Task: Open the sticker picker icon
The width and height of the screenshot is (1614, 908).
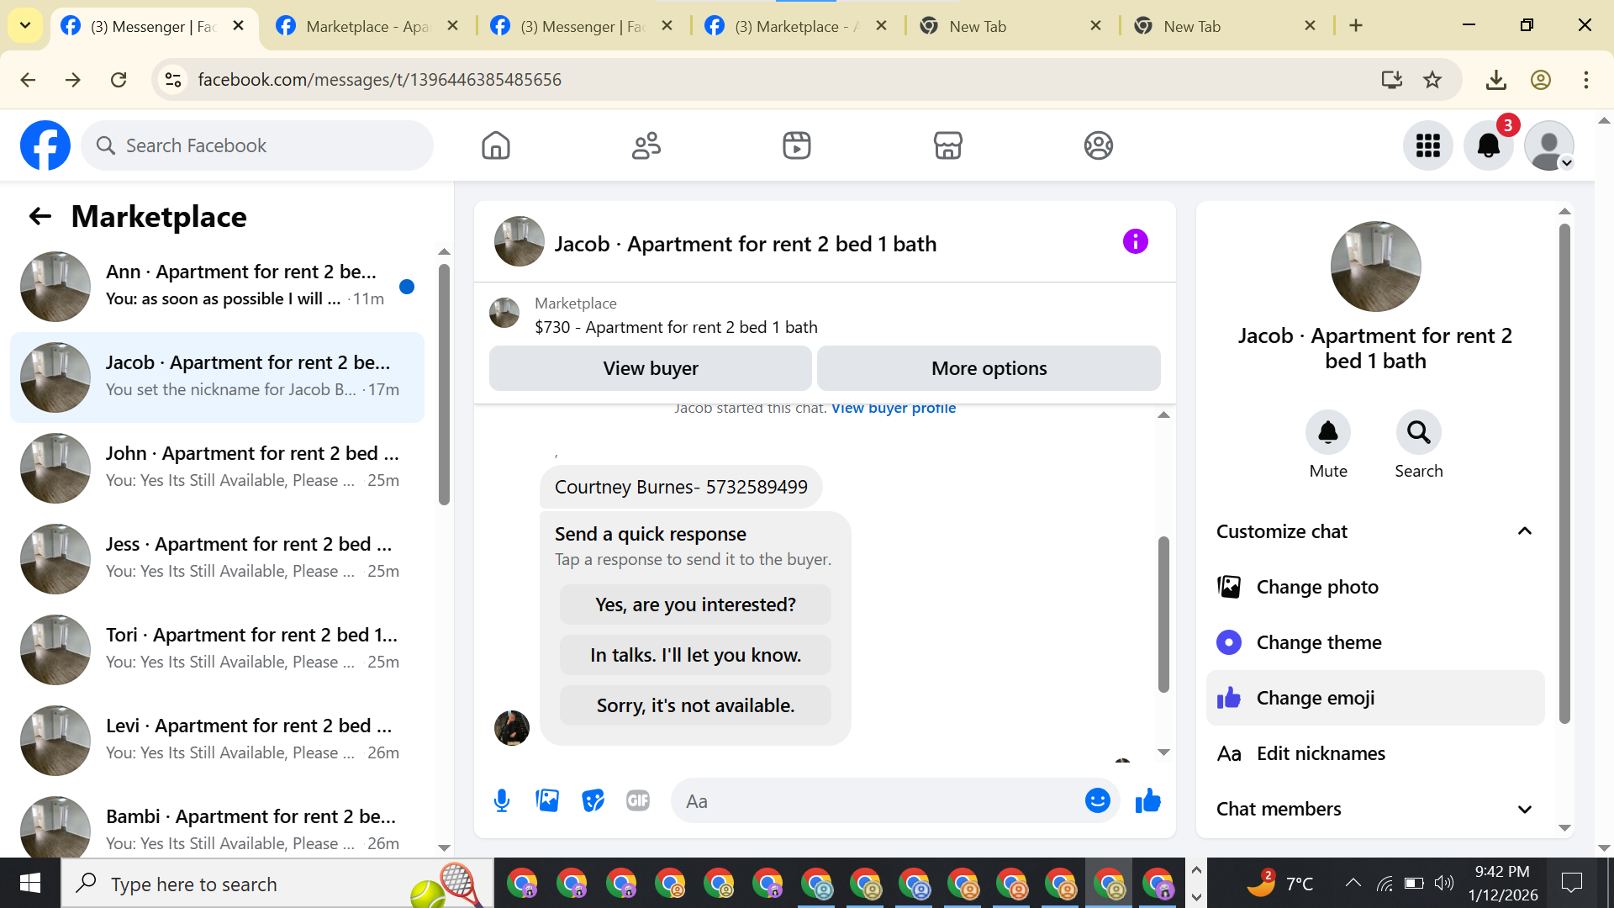Action: [x=593, y=800]
